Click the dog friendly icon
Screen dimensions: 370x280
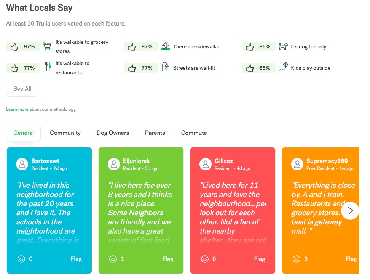tap(283, 46)
